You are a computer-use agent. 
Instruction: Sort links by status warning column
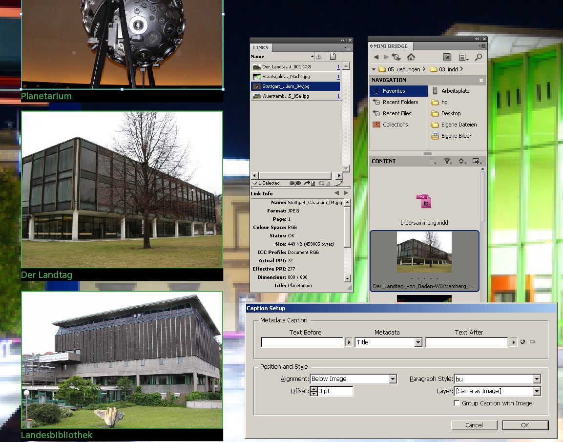(319, 56)
